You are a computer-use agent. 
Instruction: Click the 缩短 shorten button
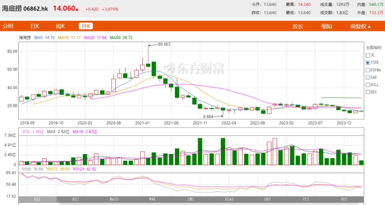(327, 26)
